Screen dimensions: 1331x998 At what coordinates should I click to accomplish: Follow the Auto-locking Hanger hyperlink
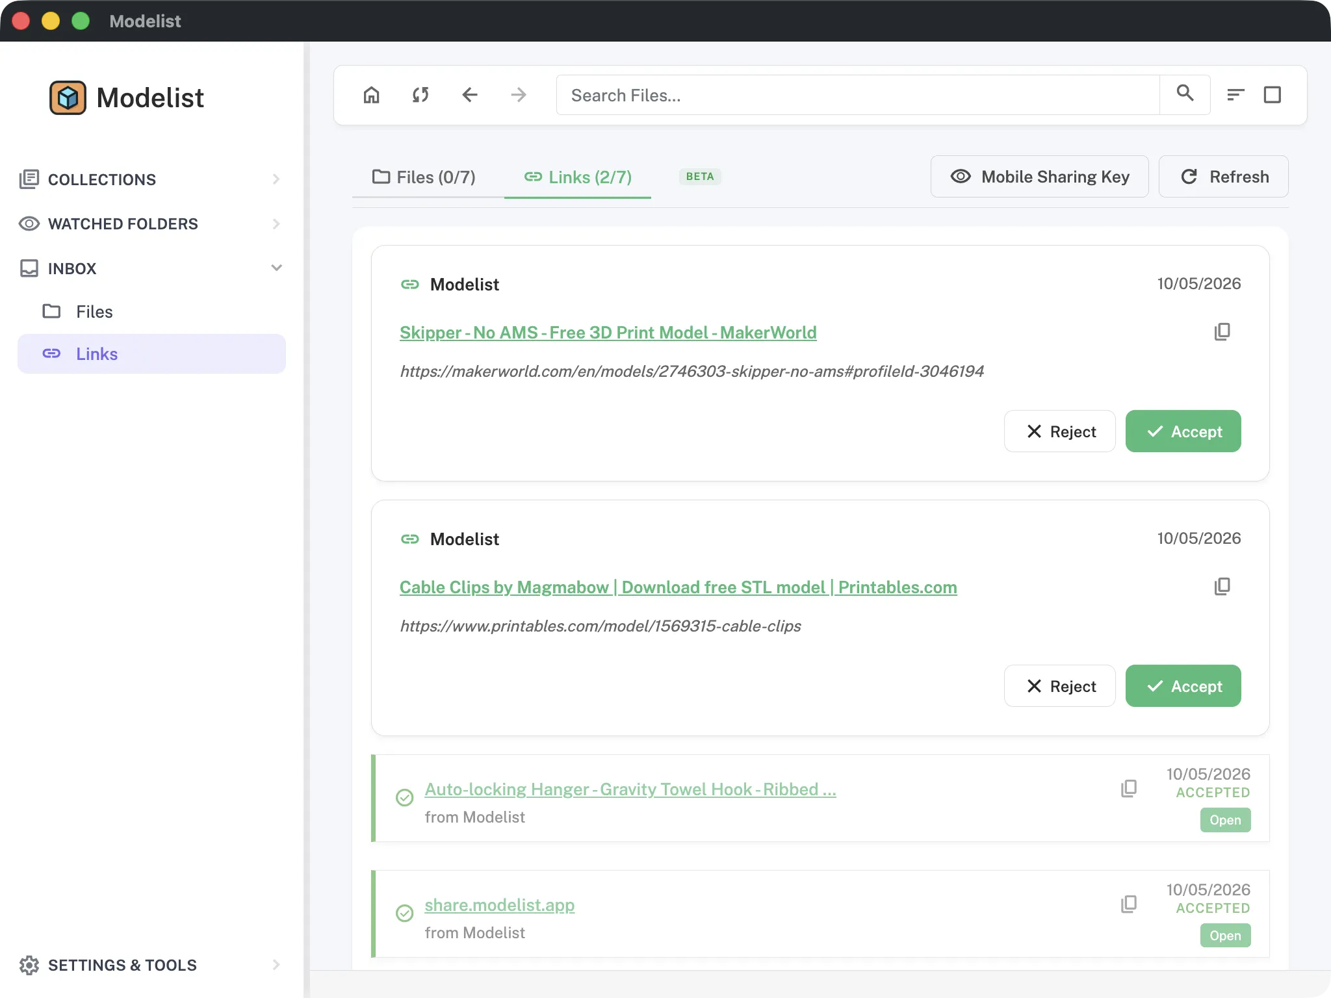click(630, 789)
